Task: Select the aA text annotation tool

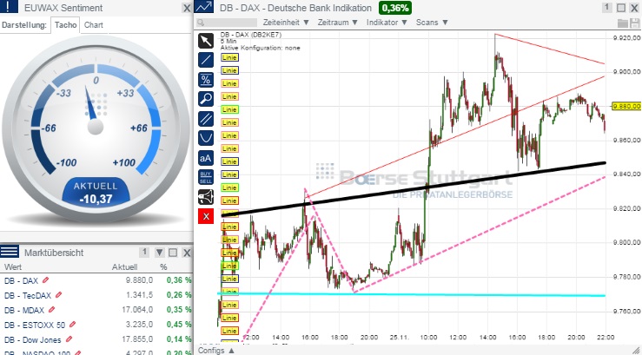Action: tap(206, 158)
